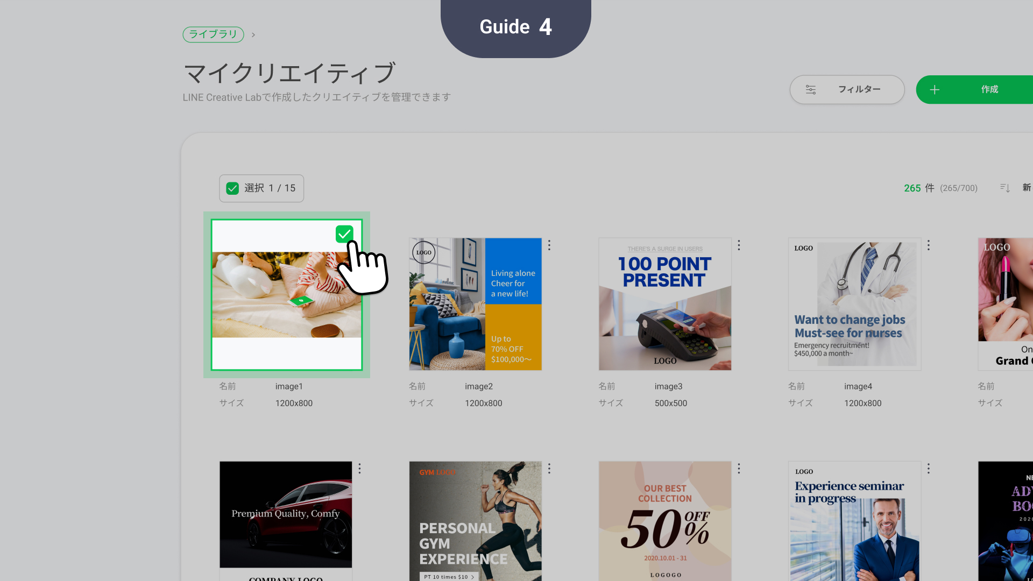Select the VR headset thumbnail
Viewport: 1033px width, 581px height.
click(x=1006, y=521)
